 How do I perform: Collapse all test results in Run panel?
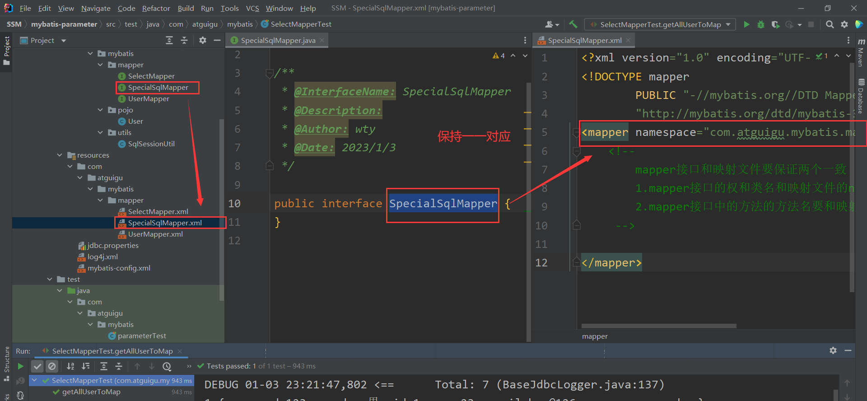[118, 366]
